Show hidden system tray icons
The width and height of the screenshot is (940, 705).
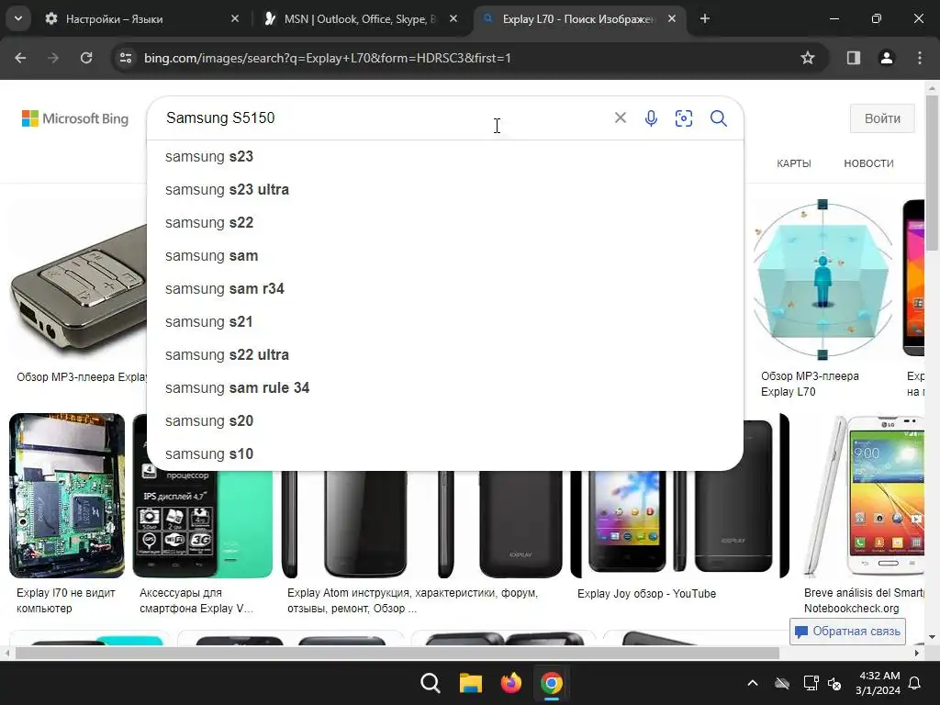click(753, 683)
